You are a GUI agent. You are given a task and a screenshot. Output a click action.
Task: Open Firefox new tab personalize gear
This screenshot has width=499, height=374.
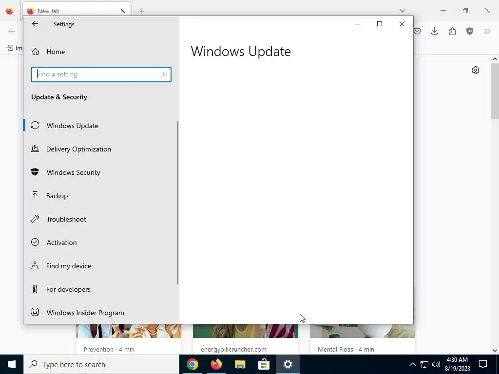[x=476, y=70]
